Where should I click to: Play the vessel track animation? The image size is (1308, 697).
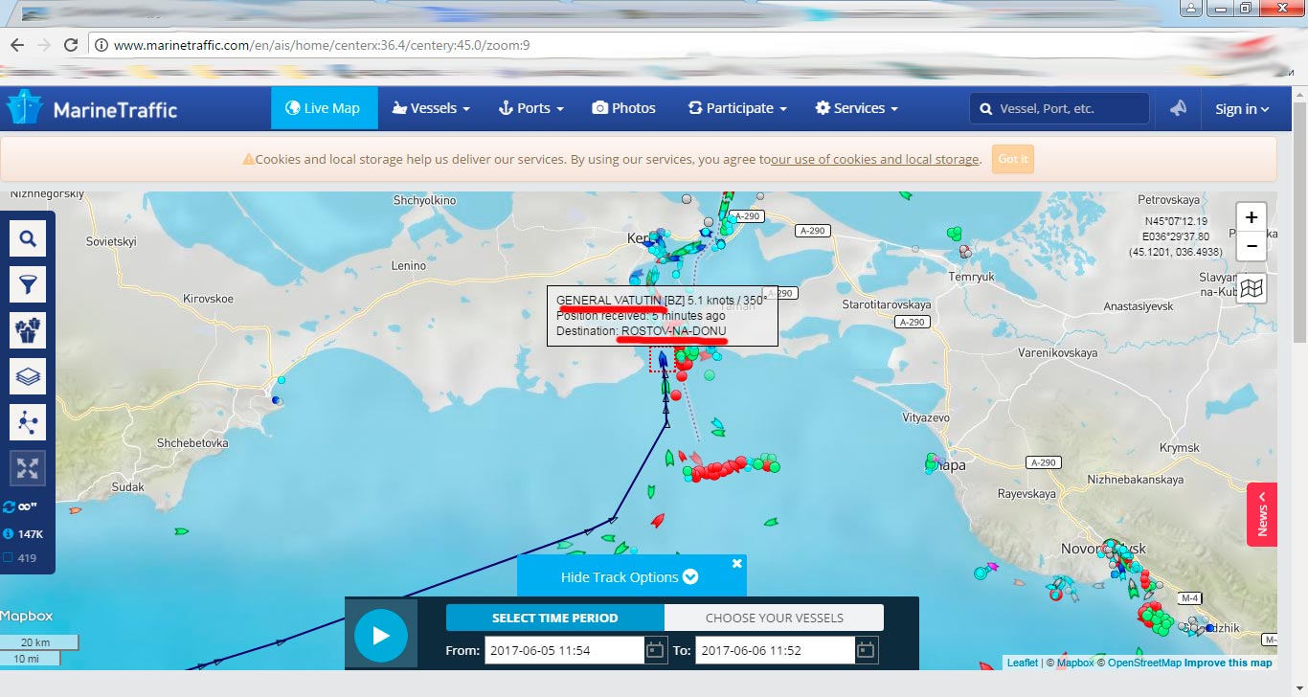[381, 635]
